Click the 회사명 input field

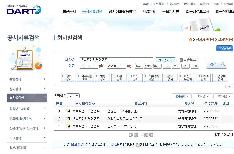pos(116,60)
